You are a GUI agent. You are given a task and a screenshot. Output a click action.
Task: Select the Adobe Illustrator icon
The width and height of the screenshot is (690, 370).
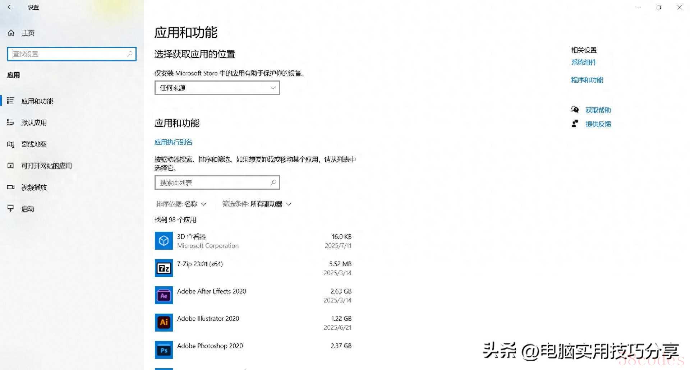(x=164, y=323)
